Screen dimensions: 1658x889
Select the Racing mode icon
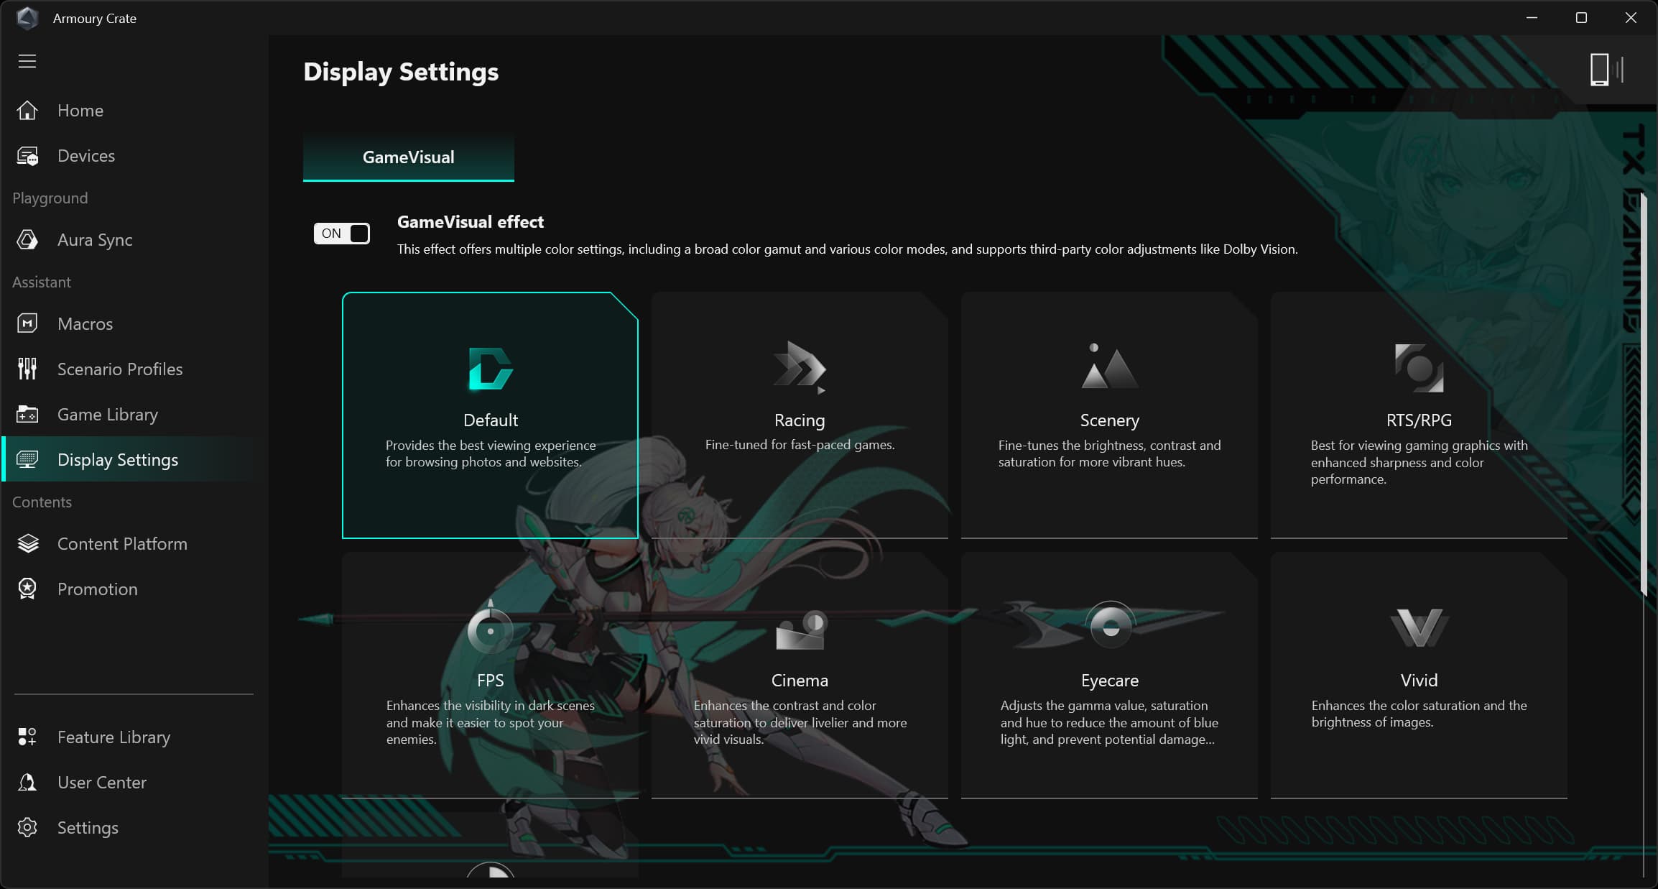(800, 367)
